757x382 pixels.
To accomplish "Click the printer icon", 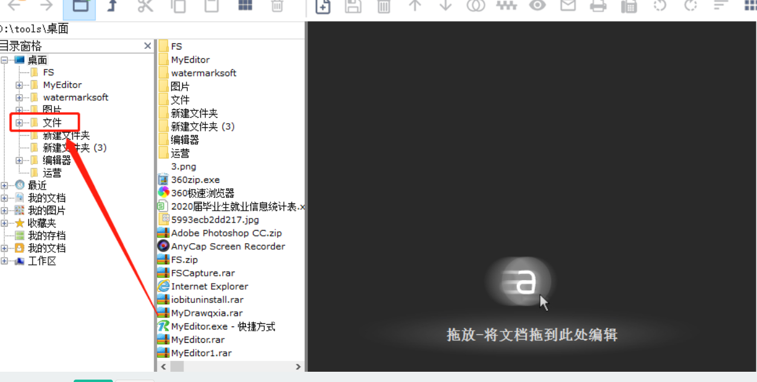I will (598, 5).
